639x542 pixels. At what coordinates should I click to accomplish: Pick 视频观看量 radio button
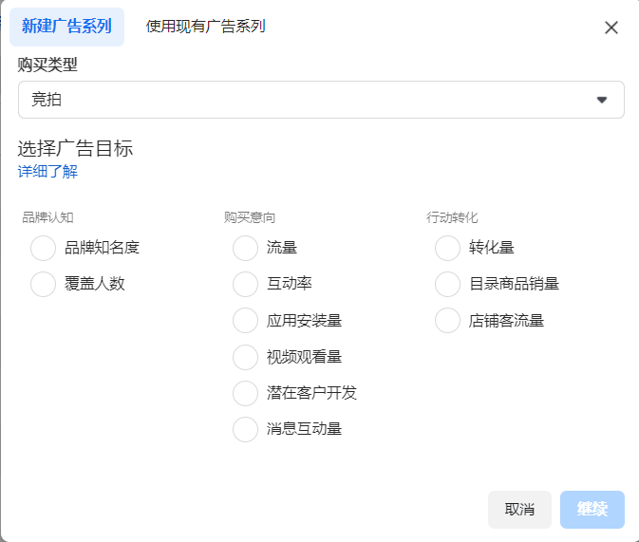coord(245,357)
